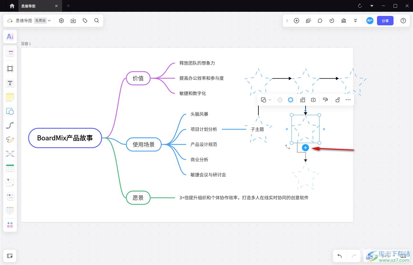Undo the last action
Screen dimensions: 413x265
[340, 256]
